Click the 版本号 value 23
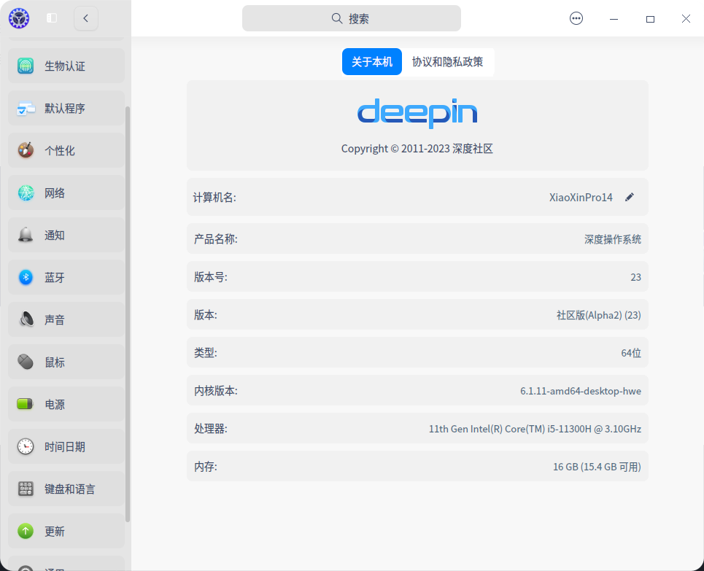 [635, 277]
